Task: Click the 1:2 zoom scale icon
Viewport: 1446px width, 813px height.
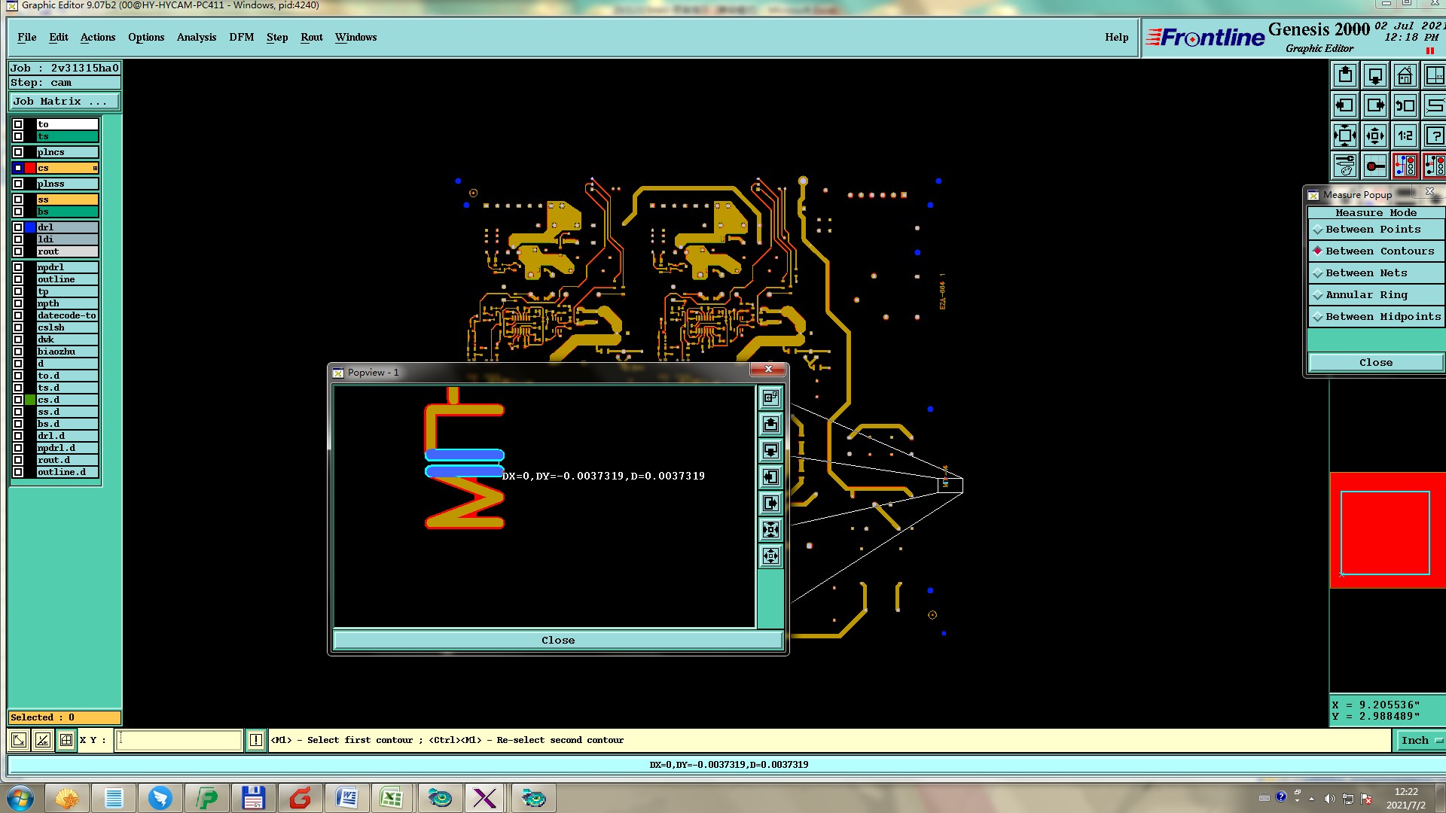Action: [x=1405, y=136]
